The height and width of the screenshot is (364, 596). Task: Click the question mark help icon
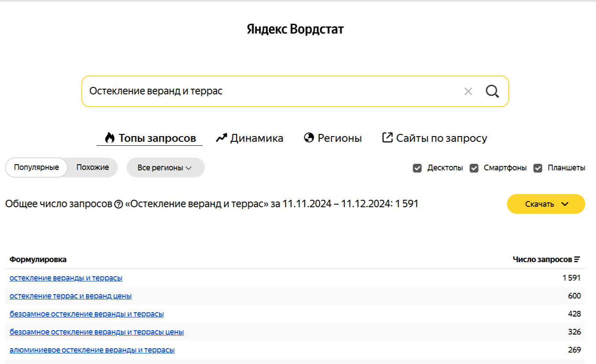(x=118, y=204)
